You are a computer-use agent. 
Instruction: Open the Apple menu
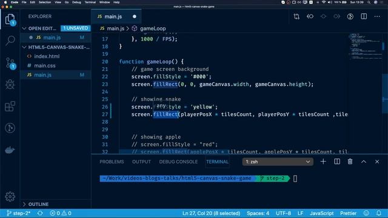(x=5, y=2)
